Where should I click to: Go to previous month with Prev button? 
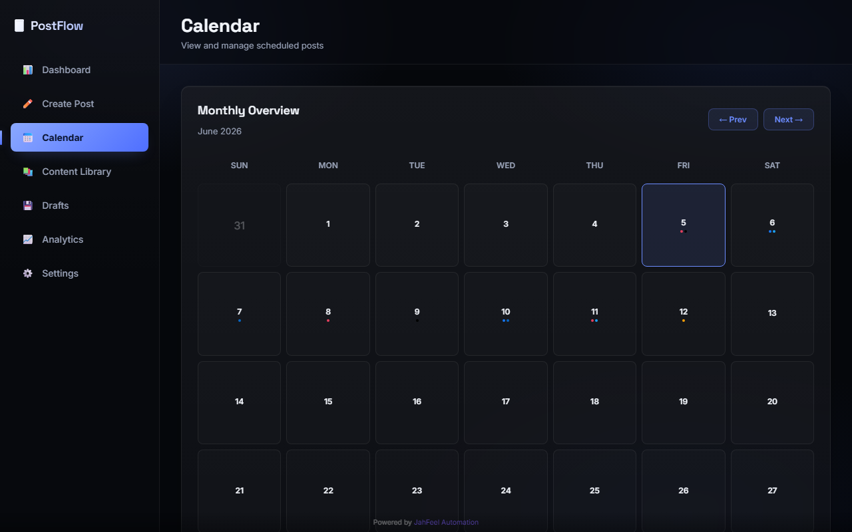733,120
